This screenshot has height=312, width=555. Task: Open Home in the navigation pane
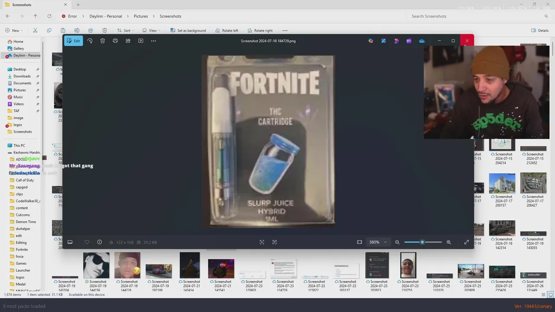tap(18, 42)
